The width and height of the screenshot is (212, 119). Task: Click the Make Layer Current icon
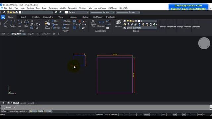click(x=56, y=12)
